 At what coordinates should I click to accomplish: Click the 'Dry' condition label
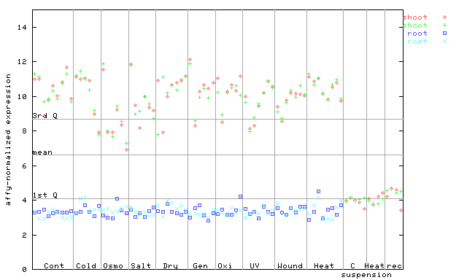tap(170, 266)
